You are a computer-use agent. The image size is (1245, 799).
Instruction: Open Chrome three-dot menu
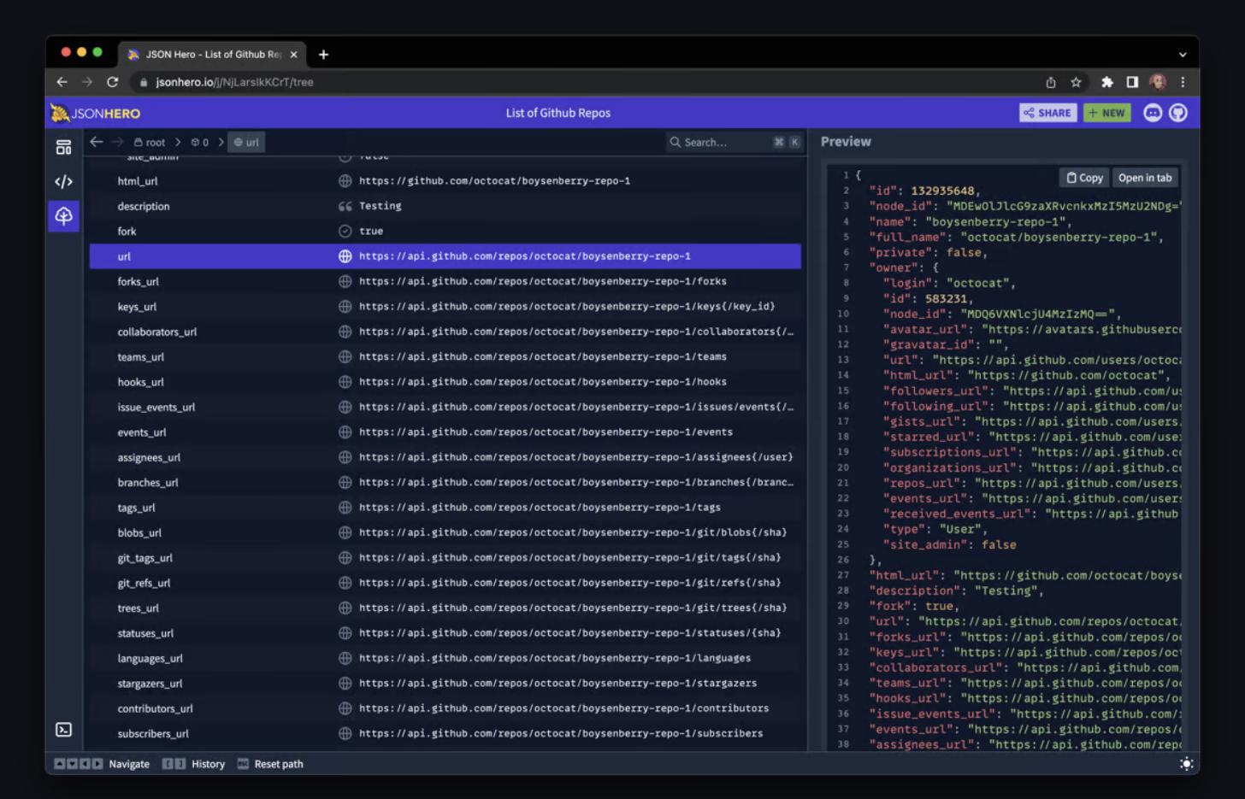coord(1183,82)
